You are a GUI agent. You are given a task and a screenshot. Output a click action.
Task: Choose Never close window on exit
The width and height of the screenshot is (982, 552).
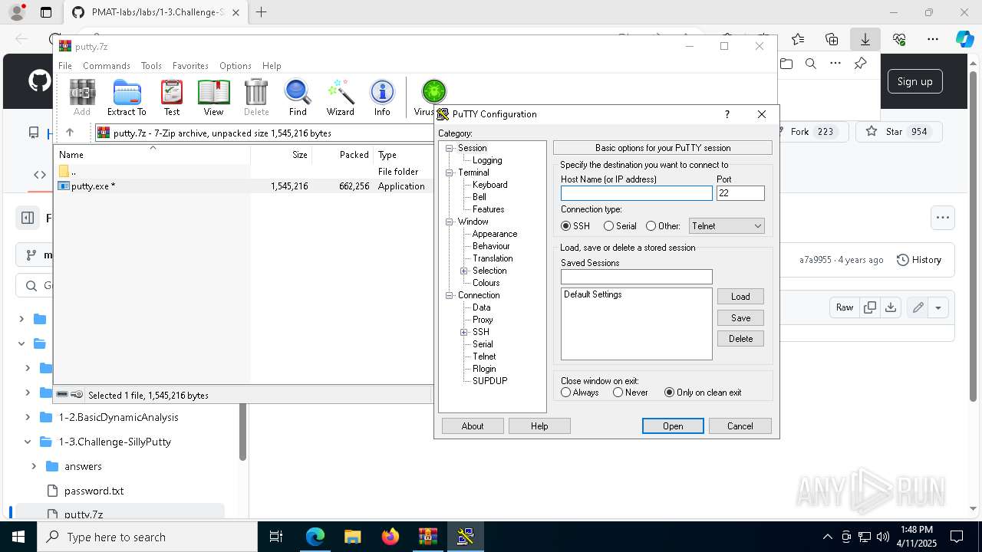coord(618,393)
